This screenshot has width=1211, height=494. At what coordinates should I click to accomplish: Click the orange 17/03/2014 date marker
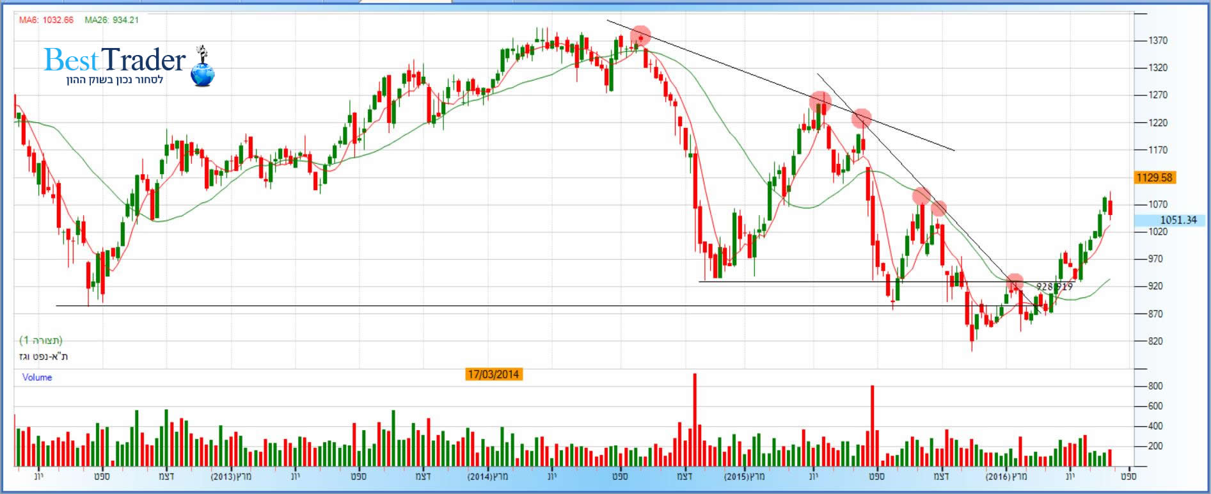(x=493, y=374)
